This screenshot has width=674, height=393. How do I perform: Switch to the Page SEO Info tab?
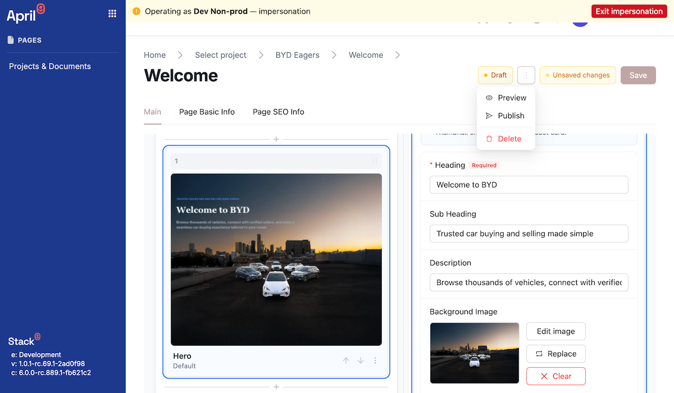pos(279,112)
